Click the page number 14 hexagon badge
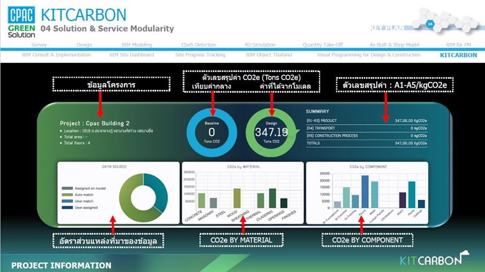 coord(430,24)
